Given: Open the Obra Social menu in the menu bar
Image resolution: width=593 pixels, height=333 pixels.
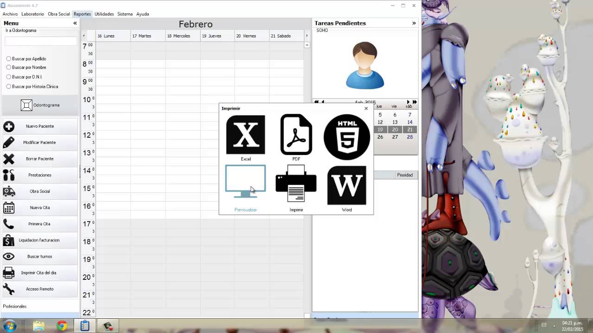Looking at the screenshot, I should 59,14.
